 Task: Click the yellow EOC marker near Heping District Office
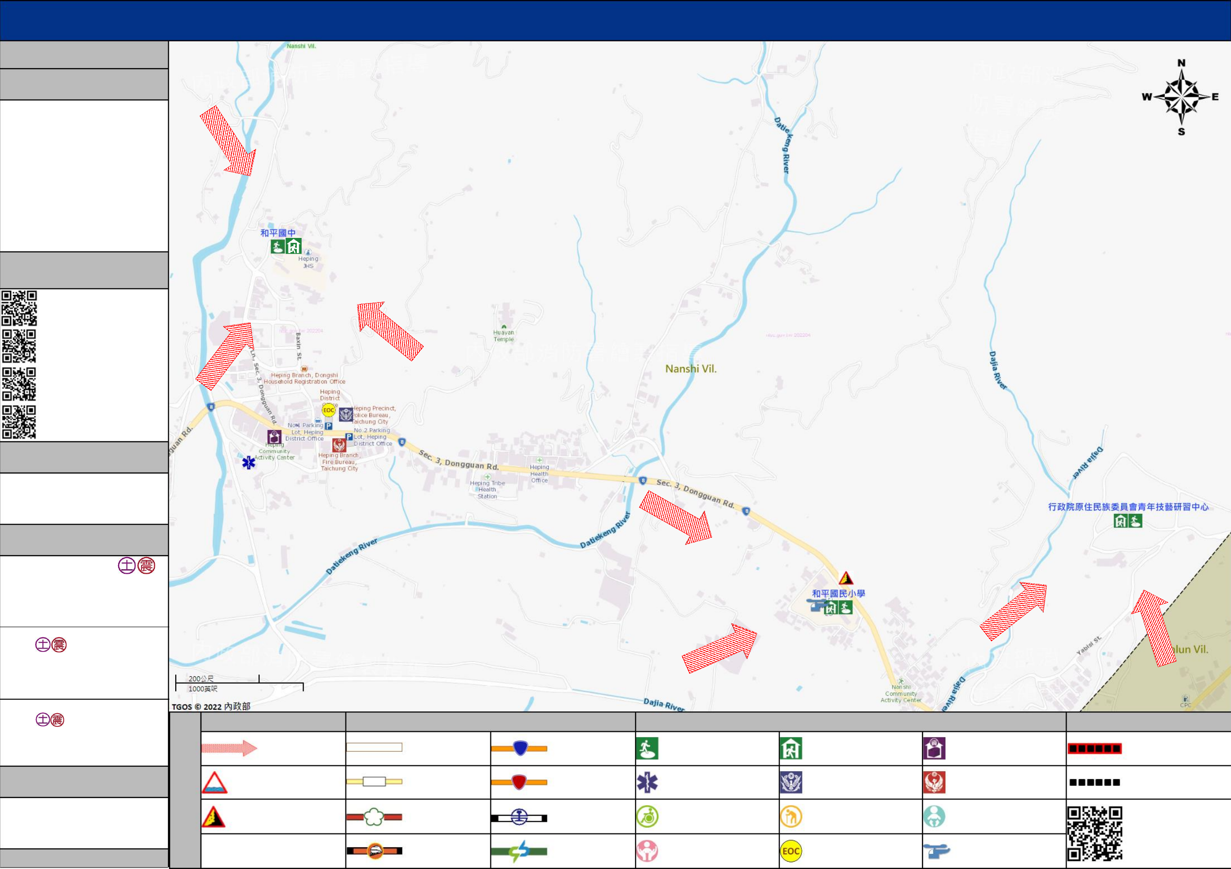328,410
